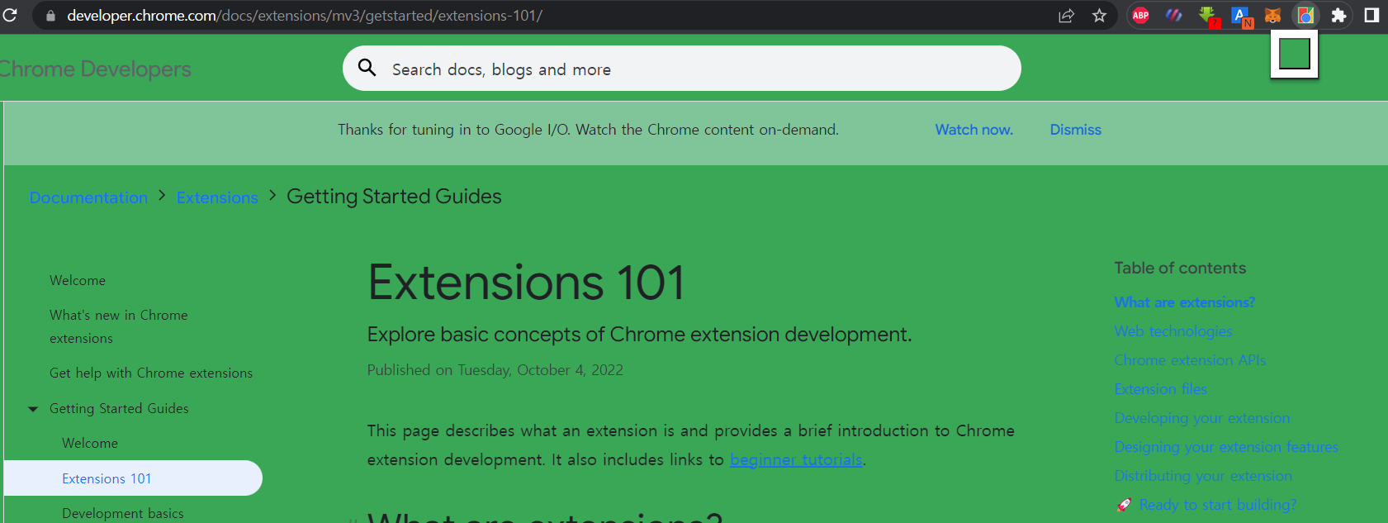Jump to Developing your extension section

[1201, 418]
